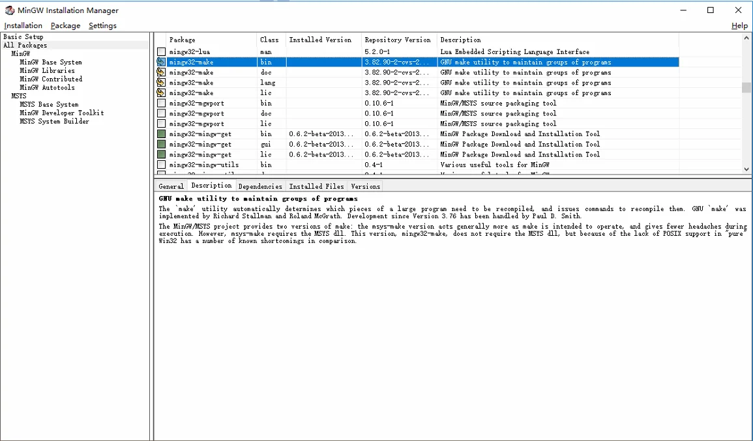Click package list scrollbar up arrow

(x=746, y=38)
